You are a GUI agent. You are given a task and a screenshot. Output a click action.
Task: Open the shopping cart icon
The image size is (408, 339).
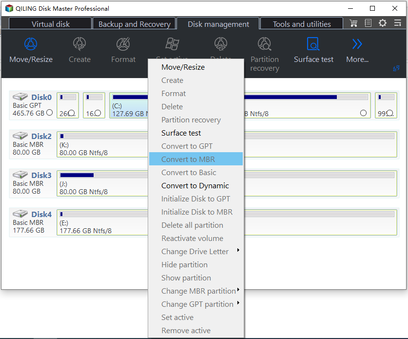point(353,23)
